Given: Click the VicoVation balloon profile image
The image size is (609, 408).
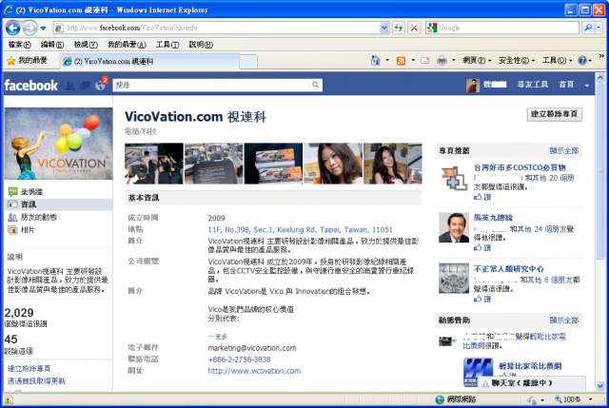Looking at the screenshot, I should point(59,144).
